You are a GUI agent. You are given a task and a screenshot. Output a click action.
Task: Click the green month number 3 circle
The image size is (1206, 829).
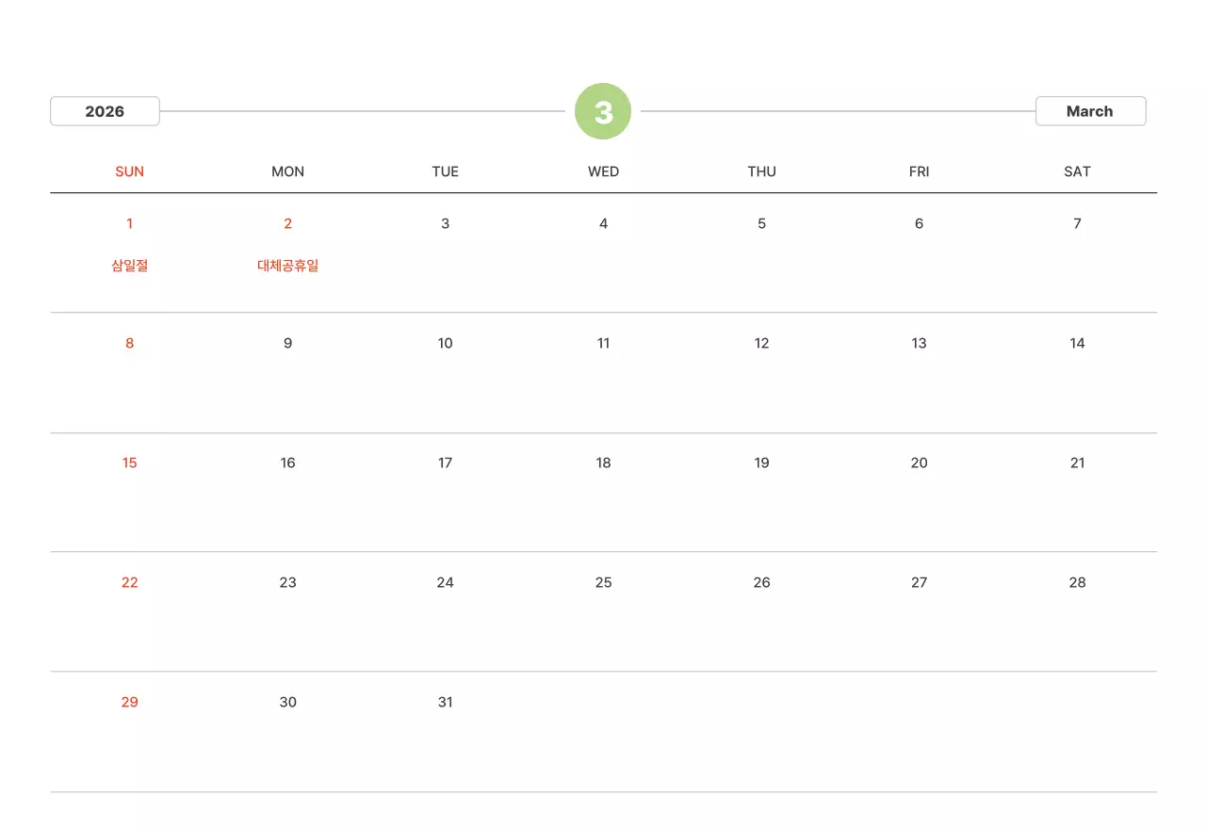[603, 111]
